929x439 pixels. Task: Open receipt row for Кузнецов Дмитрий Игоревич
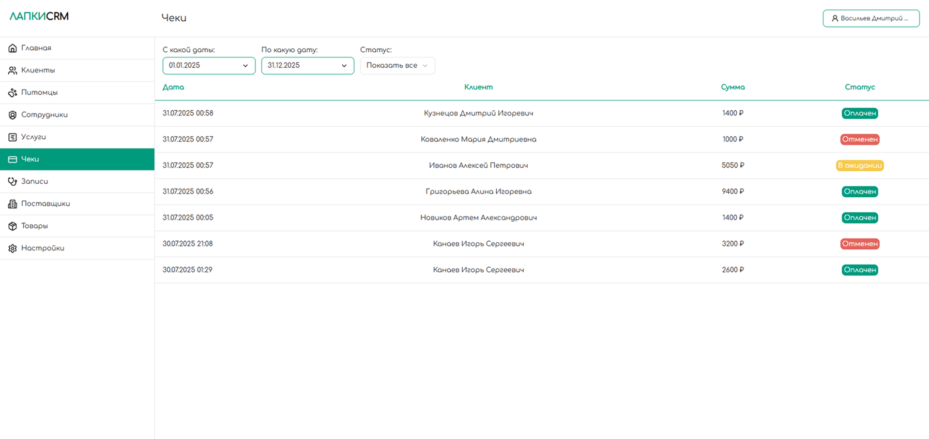[x=478, y=113]
